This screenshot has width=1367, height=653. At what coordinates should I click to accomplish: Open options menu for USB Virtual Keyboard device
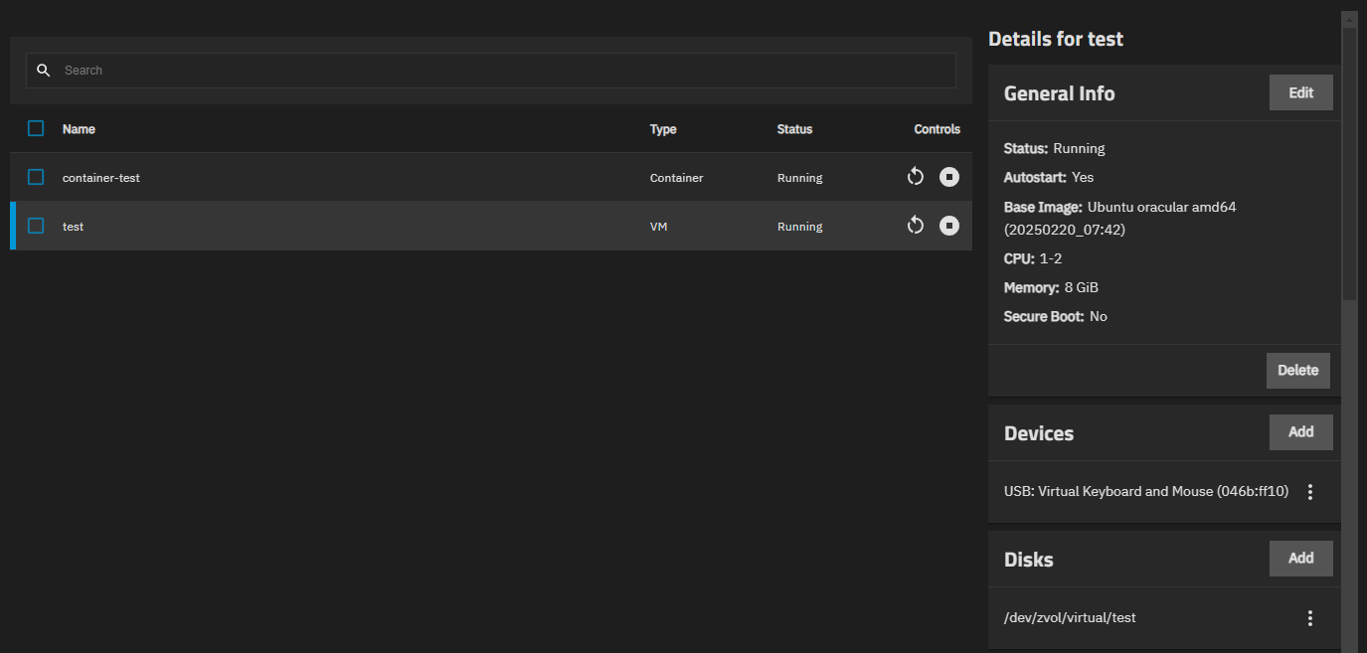point(1309,492)
